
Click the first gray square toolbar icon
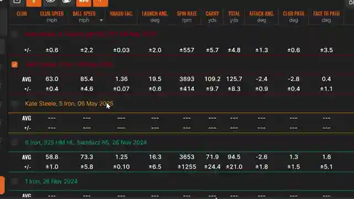(17, 2)
